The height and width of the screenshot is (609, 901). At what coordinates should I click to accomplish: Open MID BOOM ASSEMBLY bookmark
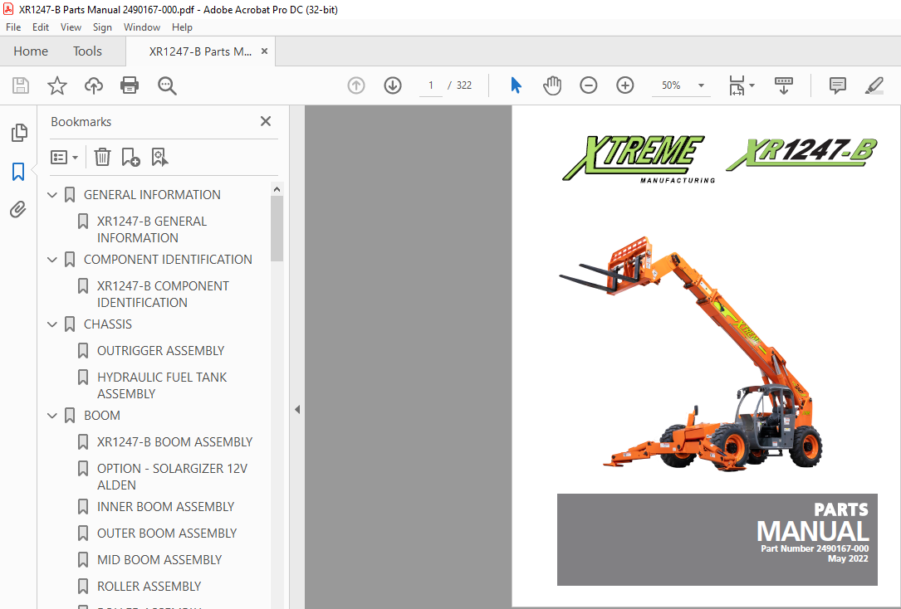click(x=159, y=560)
